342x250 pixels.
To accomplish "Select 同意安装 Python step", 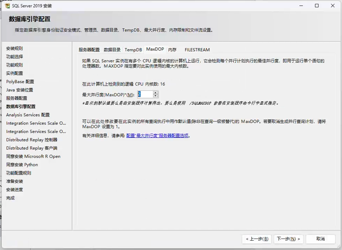I will [x=22, y=165].
